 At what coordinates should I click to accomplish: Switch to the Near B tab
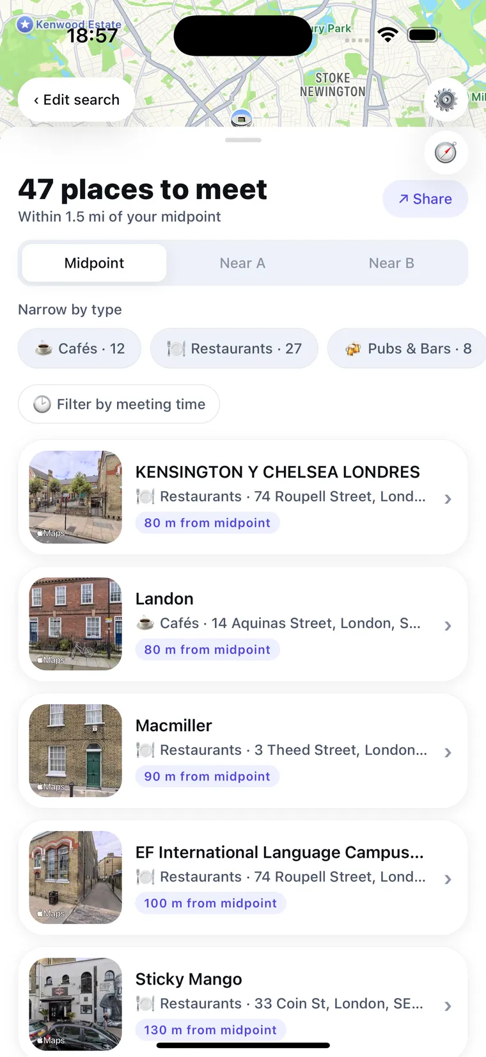coord(391,263)
